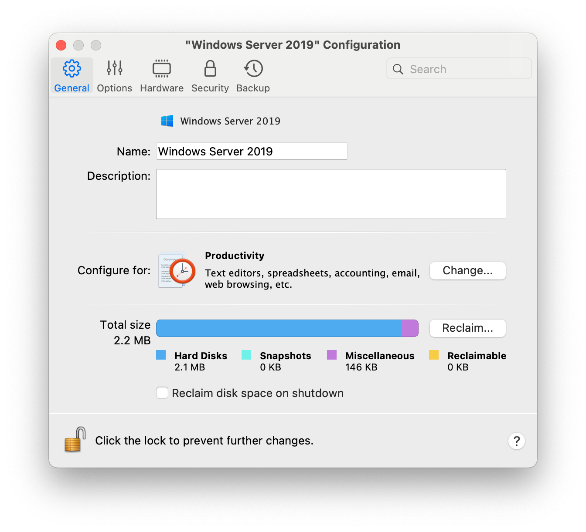Click the blue Hard Disks legend swatch
Image resolution: width=586 pixels, height=532 pixels.
[x=161, y=355]
